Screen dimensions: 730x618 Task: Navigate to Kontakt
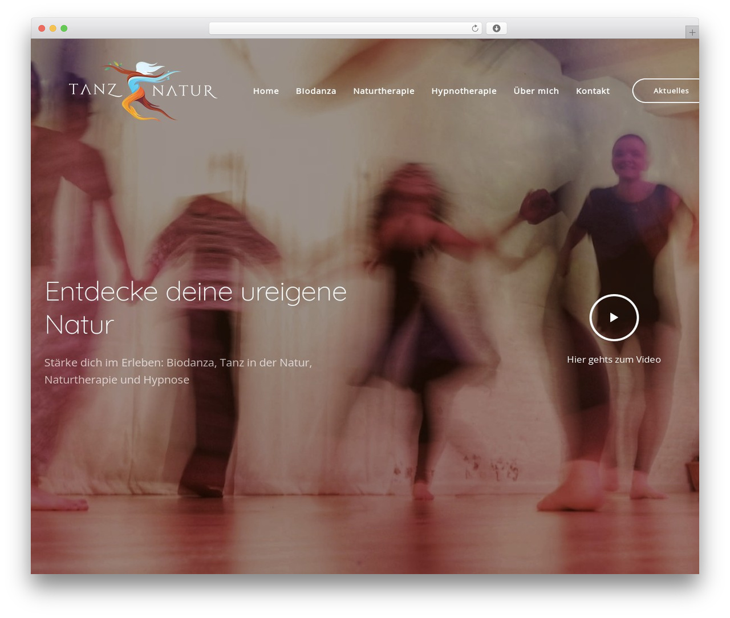593,91
